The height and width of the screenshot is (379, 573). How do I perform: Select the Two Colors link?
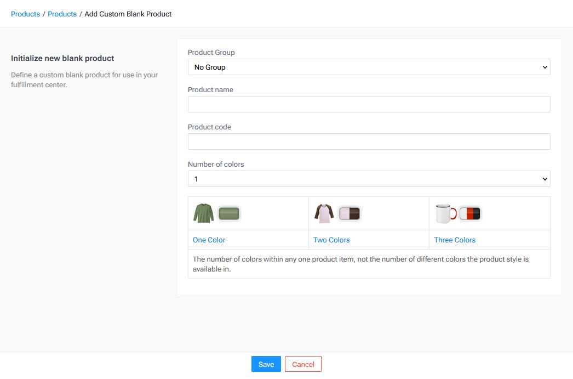[331, 240]
